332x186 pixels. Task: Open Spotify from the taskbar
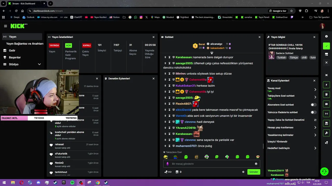[x=72, y=183]
